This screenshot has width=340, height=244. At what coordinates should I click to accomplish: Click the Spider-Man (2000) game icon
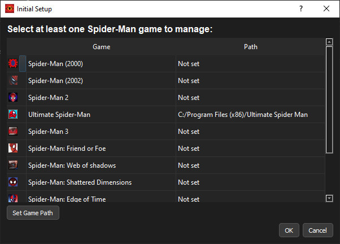13,64
